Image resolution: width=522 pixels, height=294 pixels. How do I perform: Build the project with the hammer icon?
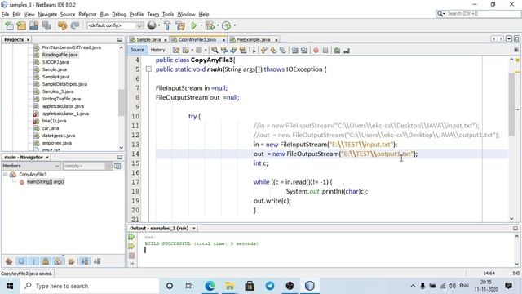tap(167, 25)
